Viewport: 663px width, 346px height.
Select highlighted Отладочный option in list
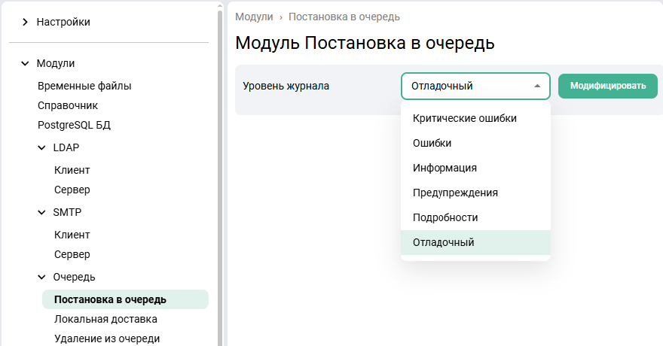point(443,242)
